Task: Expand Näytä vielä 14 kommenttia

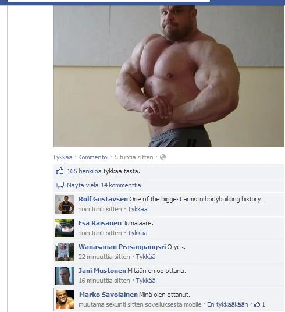Action: pos(104,185)
